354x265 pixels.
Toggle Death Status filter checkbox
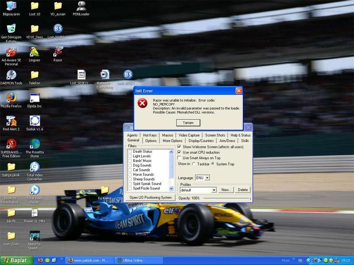tap(130, 151)
